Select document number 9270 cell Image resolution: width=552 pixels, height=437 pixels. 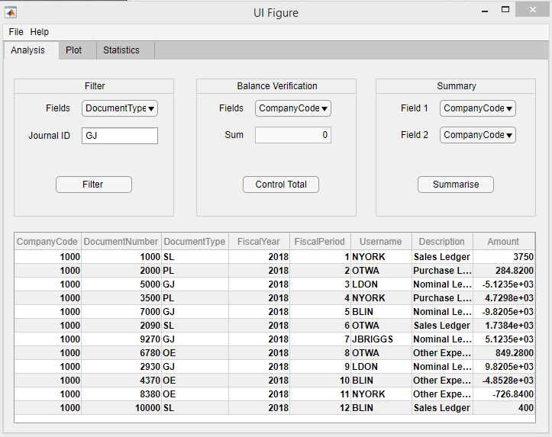pyautogui.click(x=121, y=339)
